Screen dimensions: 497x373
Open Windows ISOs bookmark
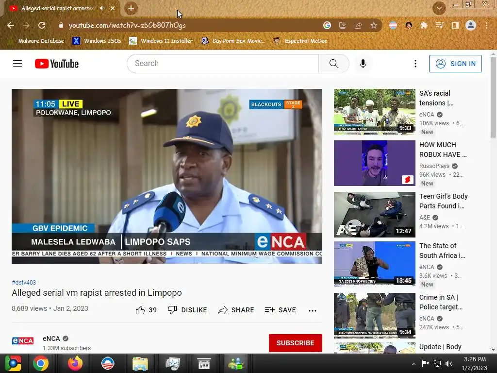pyautogui.click(x=97, y=41)
